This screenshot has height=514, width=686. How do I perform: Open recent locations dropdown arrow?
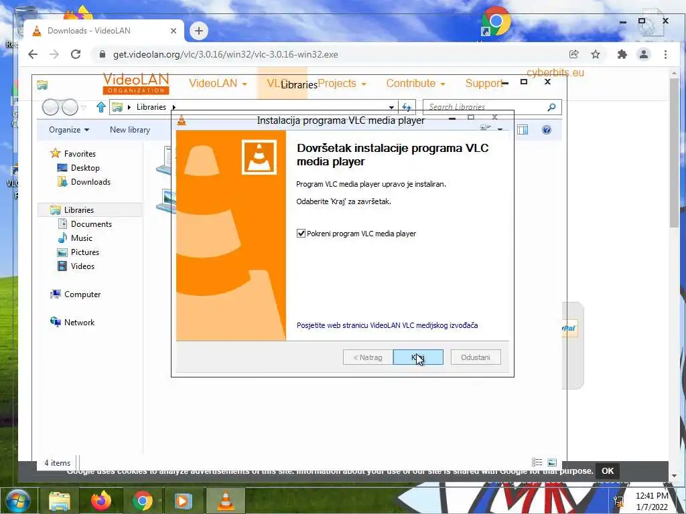[84, 107]
